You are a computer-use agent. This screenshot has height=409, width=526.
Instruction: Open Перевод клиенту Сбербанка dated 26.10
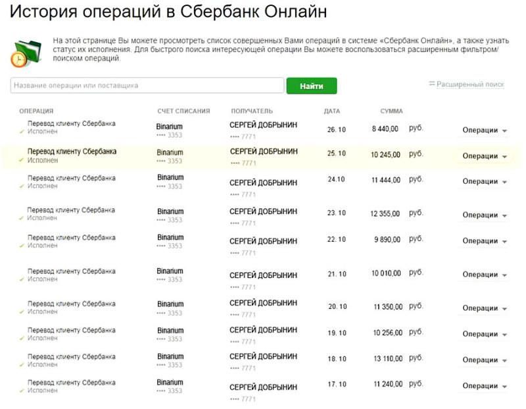(x=72, y=123)
